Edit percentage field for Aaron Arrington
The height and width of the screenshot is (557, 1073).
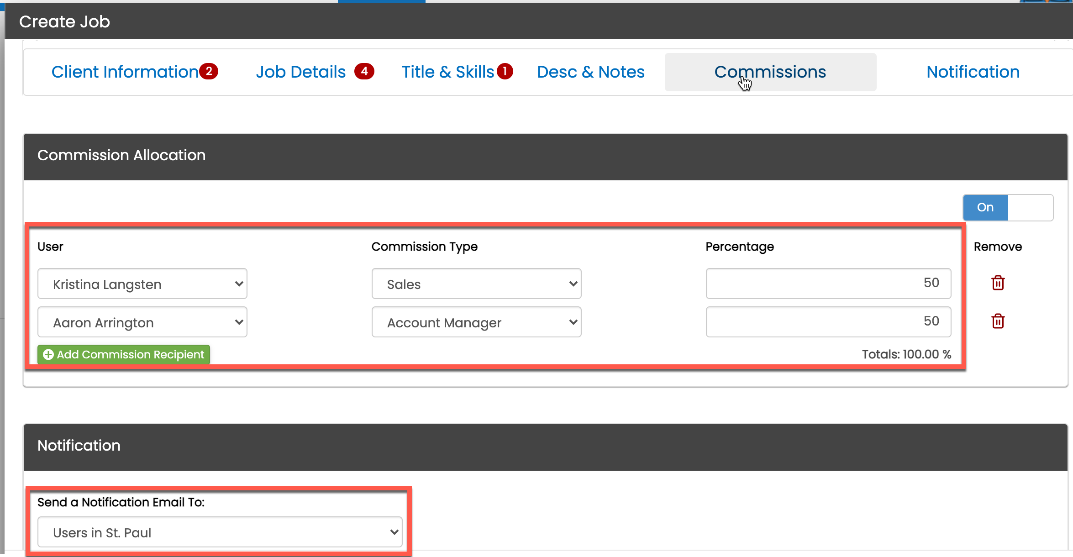(x=828, y=322)
